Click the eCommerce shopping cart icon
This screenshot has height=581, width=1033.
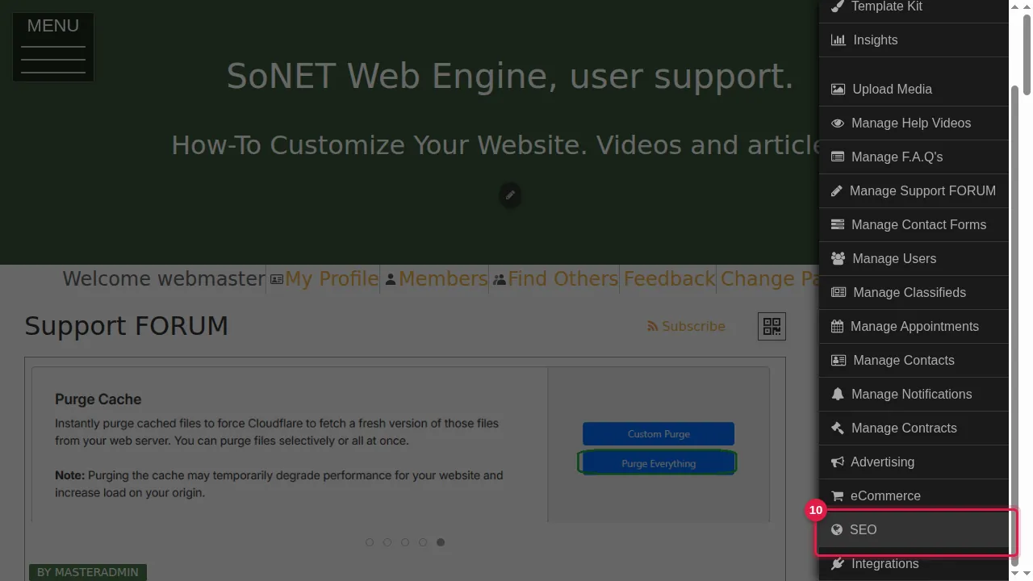click(x=837, y=496)
